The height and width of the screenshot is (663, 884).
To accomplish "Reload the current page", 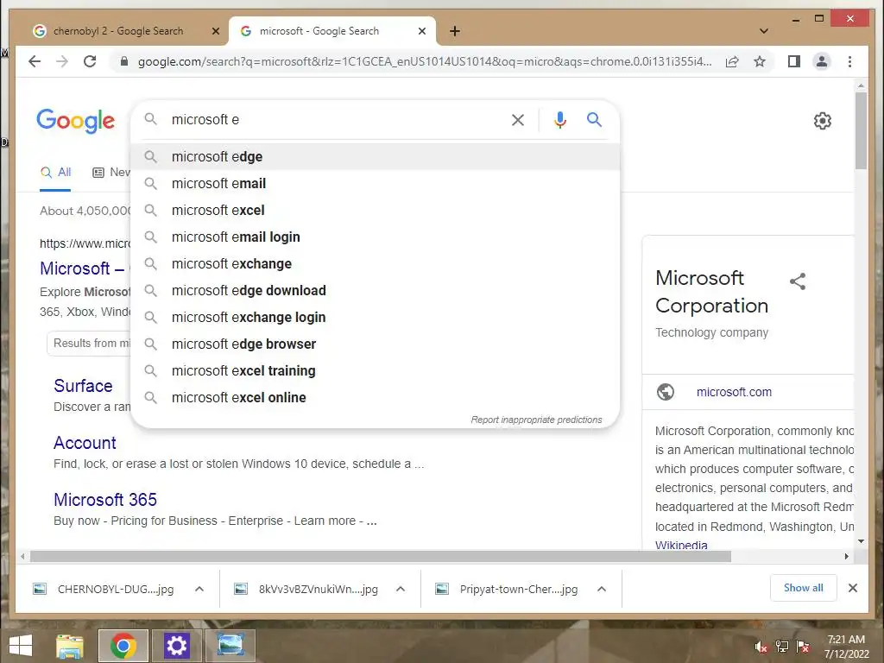I will pyautogui.click(x=90, y=61).
